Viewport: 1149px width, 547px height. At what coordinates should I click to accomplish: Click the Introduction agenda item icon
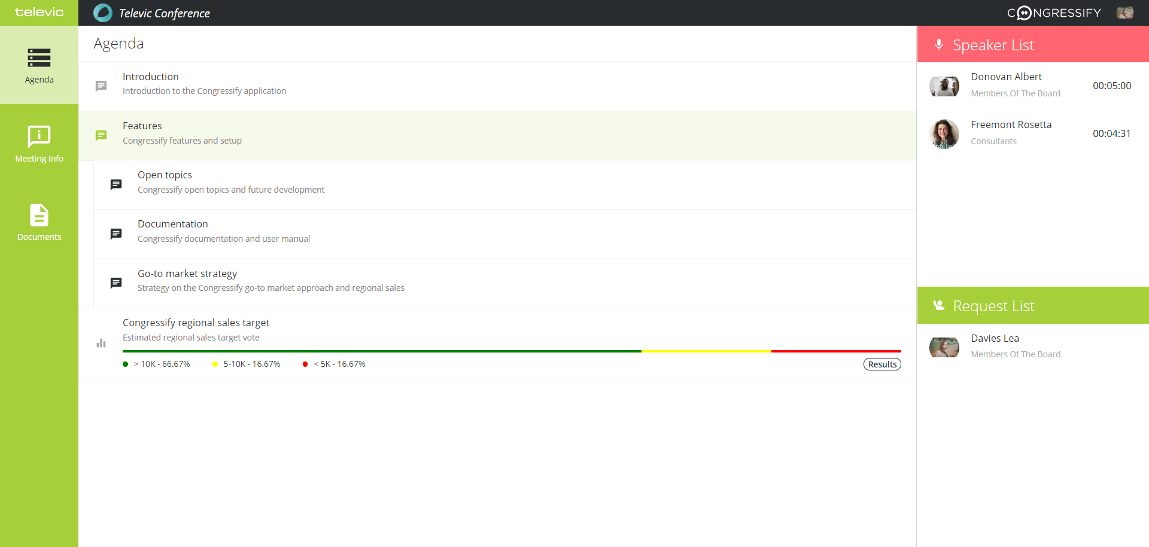(101, 86)
